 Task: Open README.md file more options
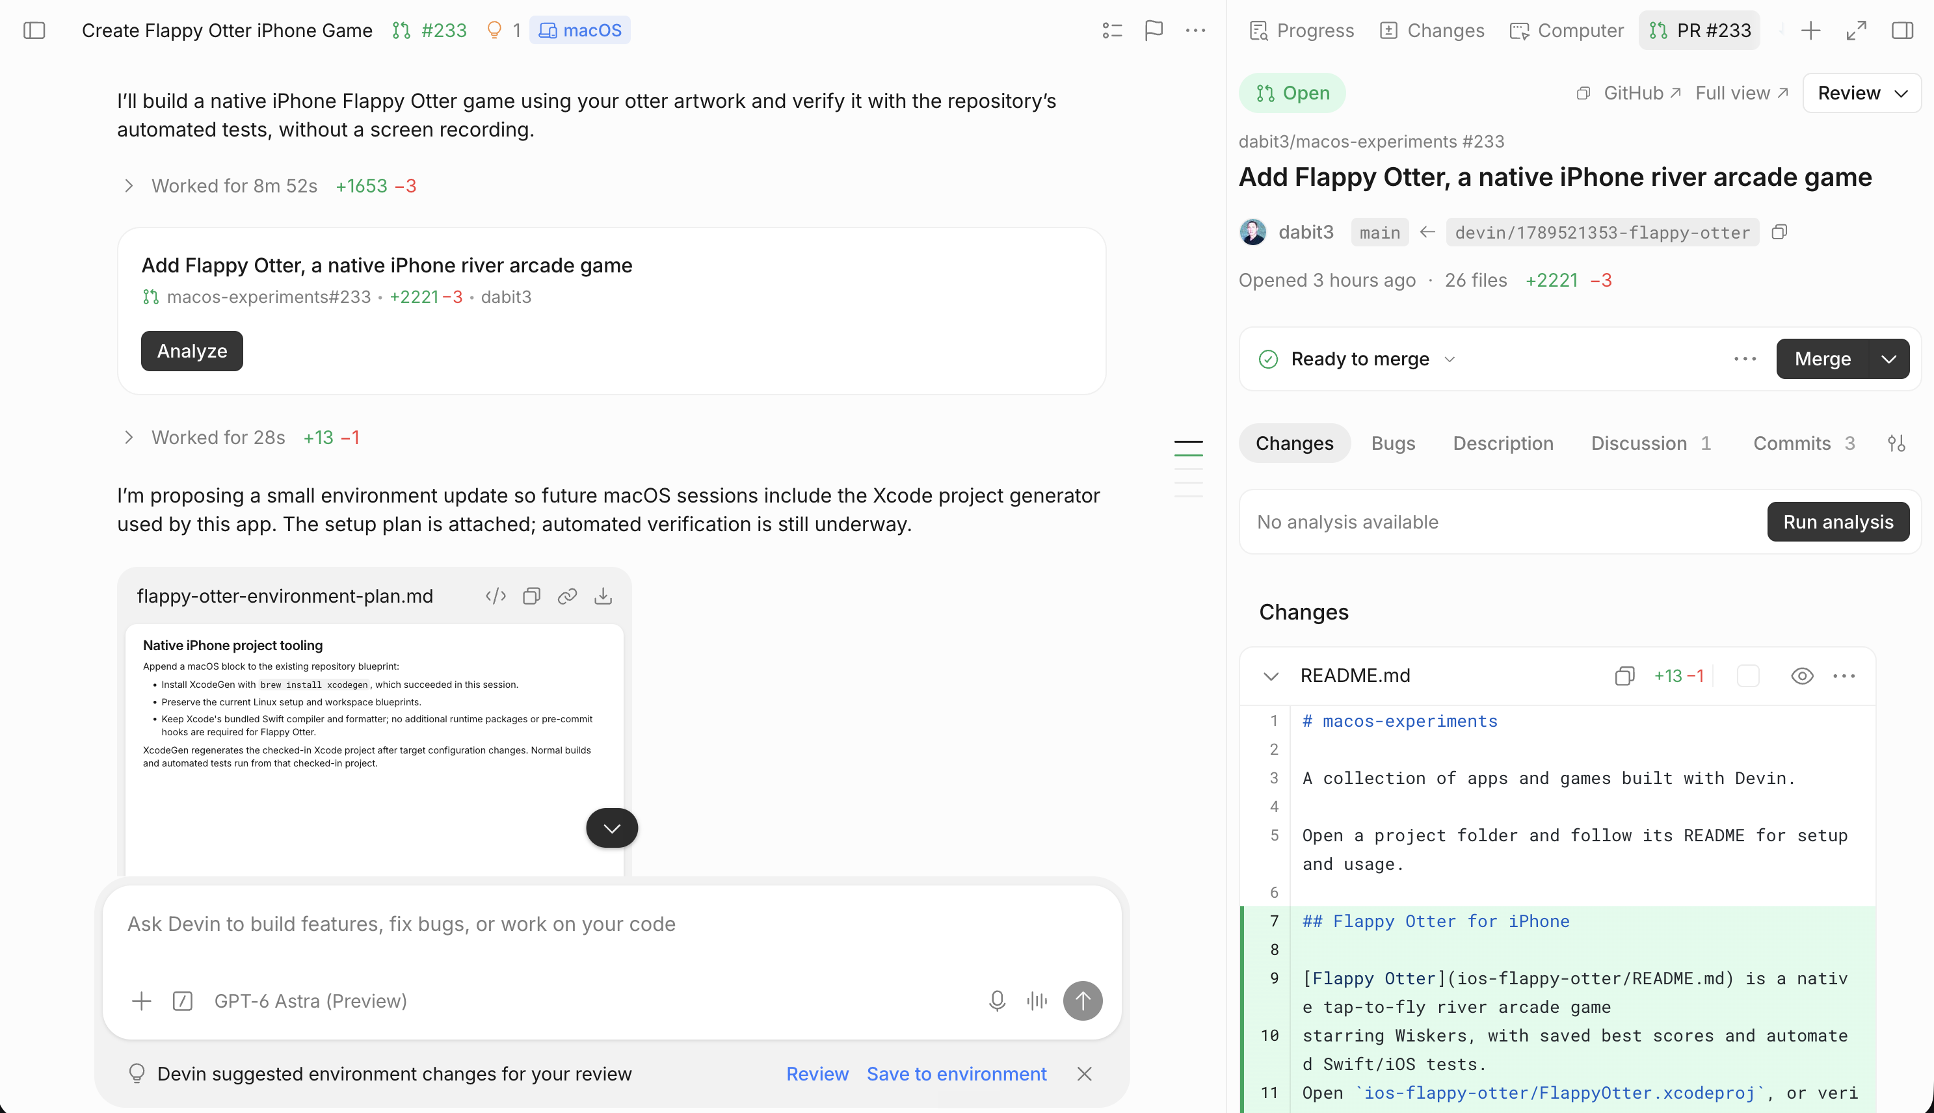(1844, 675)
